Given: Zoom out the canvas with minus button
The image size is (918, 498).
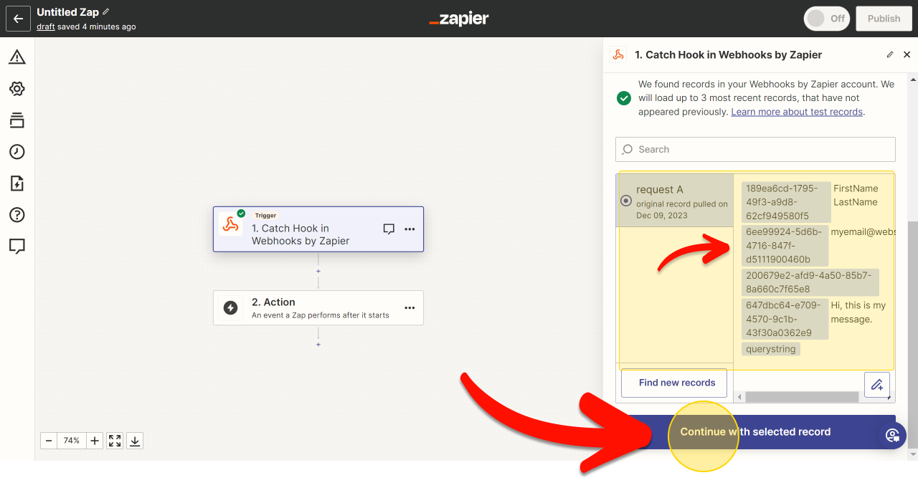Looking at the screenshot, I should (x=49, y=441).
